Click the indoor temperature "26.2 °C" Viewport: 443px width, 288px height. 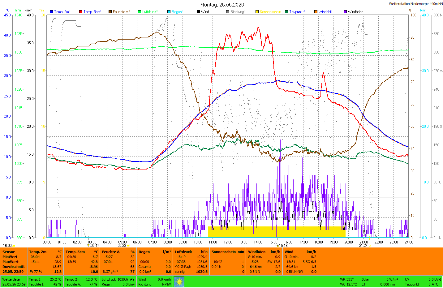pyautogui.click(x=56, y=279)
